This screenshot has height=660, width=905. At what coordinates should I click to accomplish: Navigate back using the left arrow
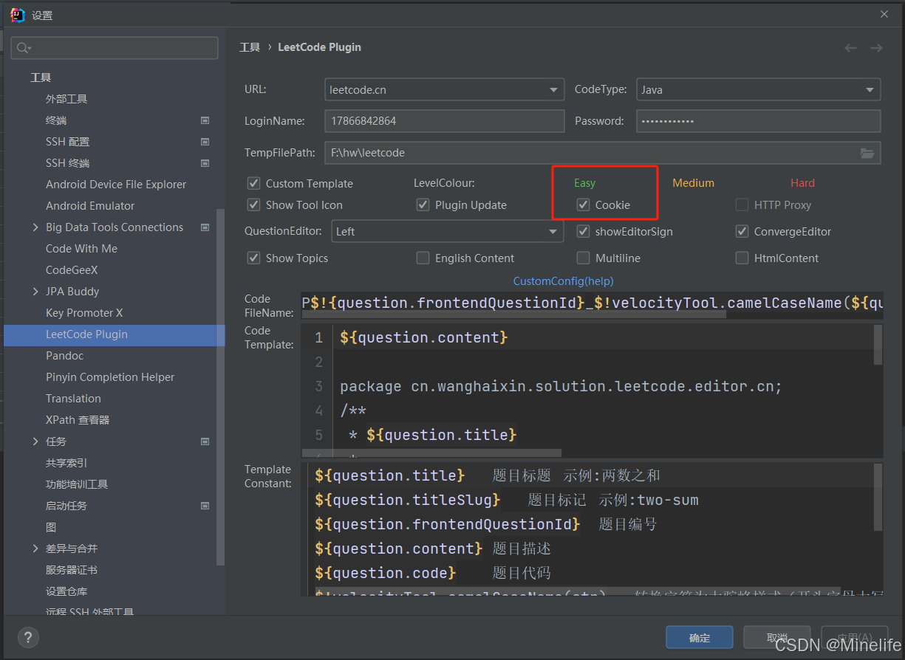850,47
